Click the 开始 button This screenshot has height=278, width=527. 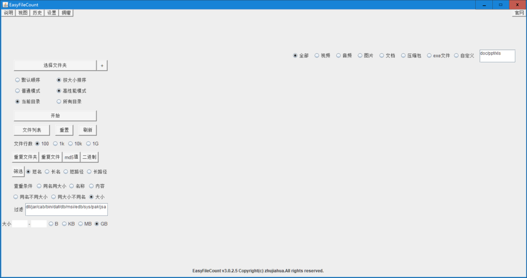[55, 116]
